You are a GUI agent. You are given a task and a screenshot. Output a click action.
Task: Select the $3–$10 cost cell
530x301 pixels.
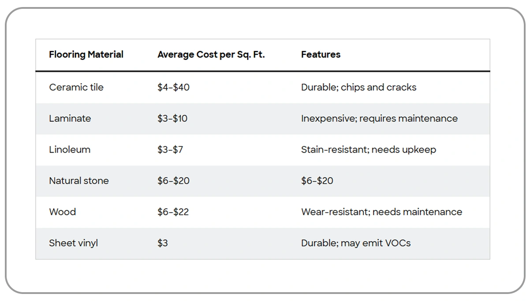pyautogui.click(x=172, y=118)
